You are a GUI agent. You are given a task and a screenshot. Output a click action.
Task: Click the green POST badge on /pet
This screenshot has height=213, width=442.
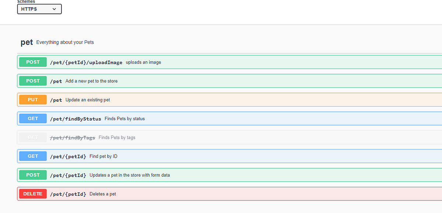tap(32, 81)
